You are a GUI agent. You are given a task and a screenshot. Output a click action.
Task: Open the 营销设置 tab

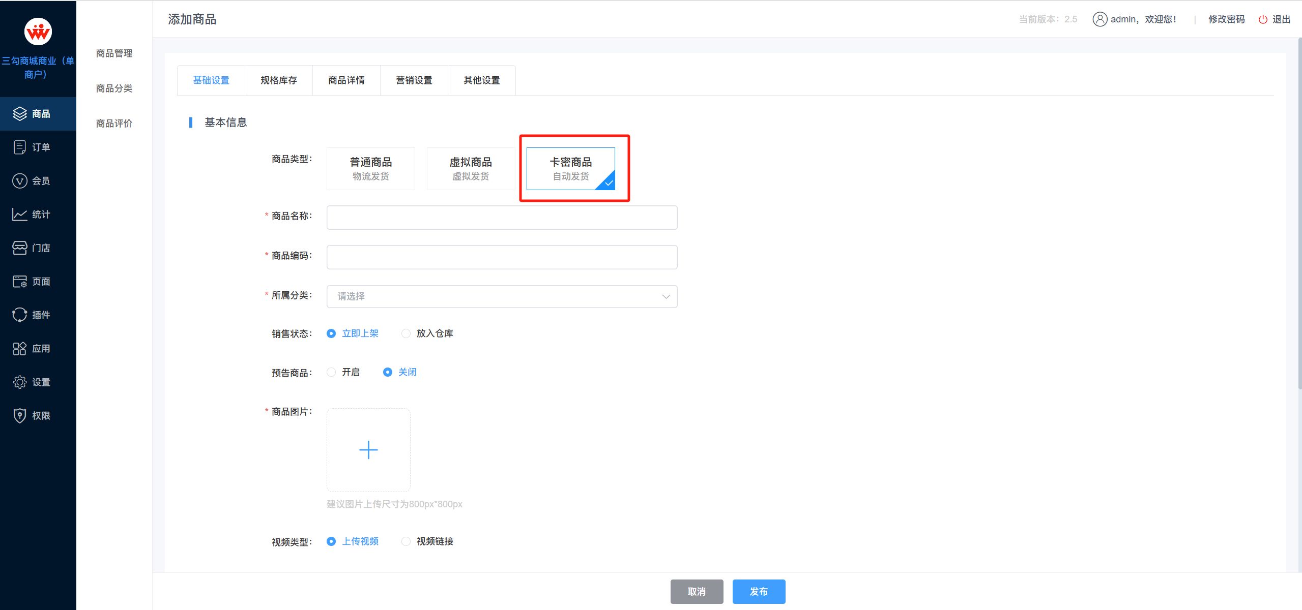414,80
